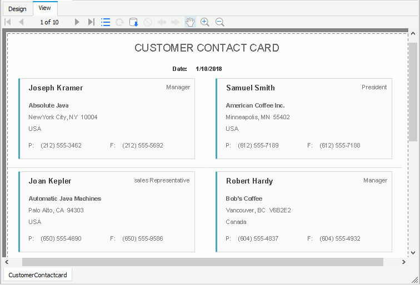Toggle the hand pan tool
The width and height of the screenshot is (420, 285).
tap(190, 22)
